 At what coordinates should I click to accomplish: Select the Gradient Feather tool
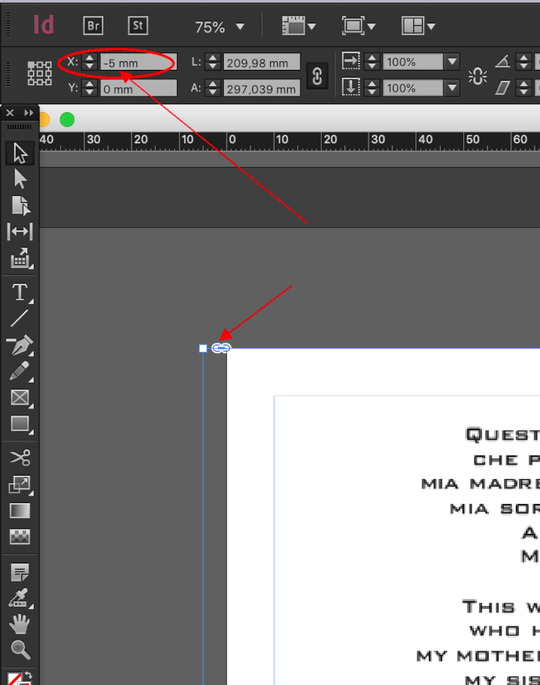20,536
